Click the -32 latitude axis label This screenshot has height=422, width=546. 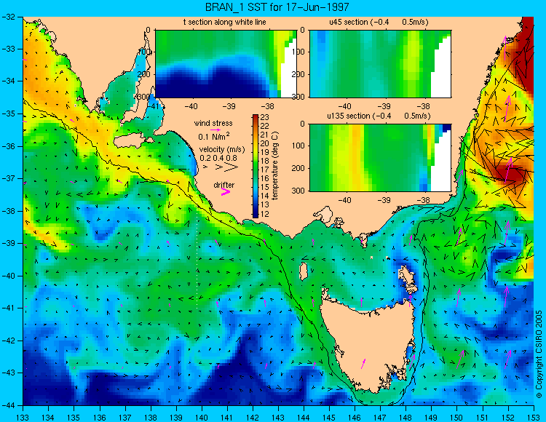[8, 17]
